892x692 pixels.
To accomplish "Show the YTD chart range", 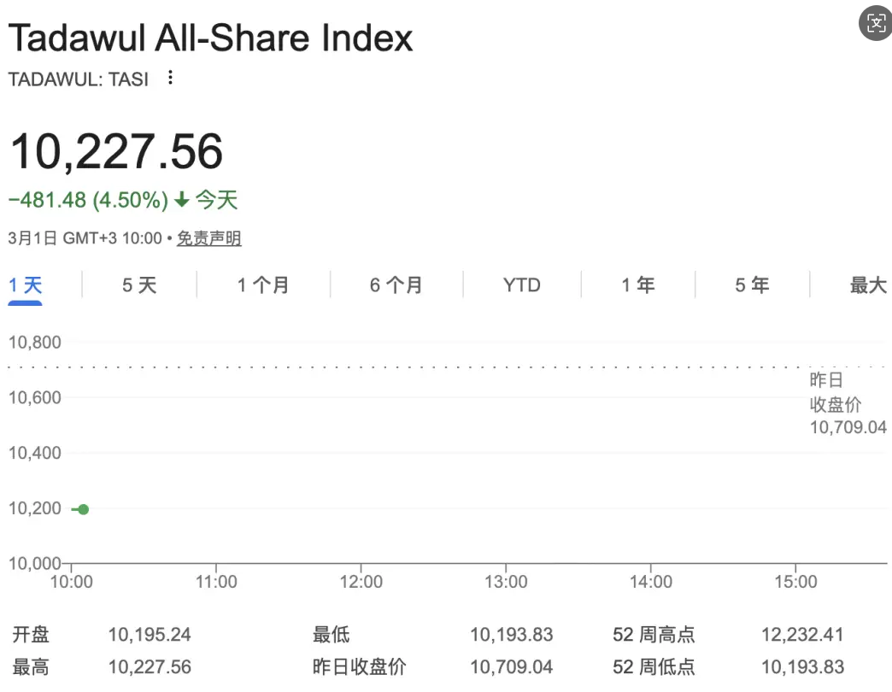I will [521, 285].
